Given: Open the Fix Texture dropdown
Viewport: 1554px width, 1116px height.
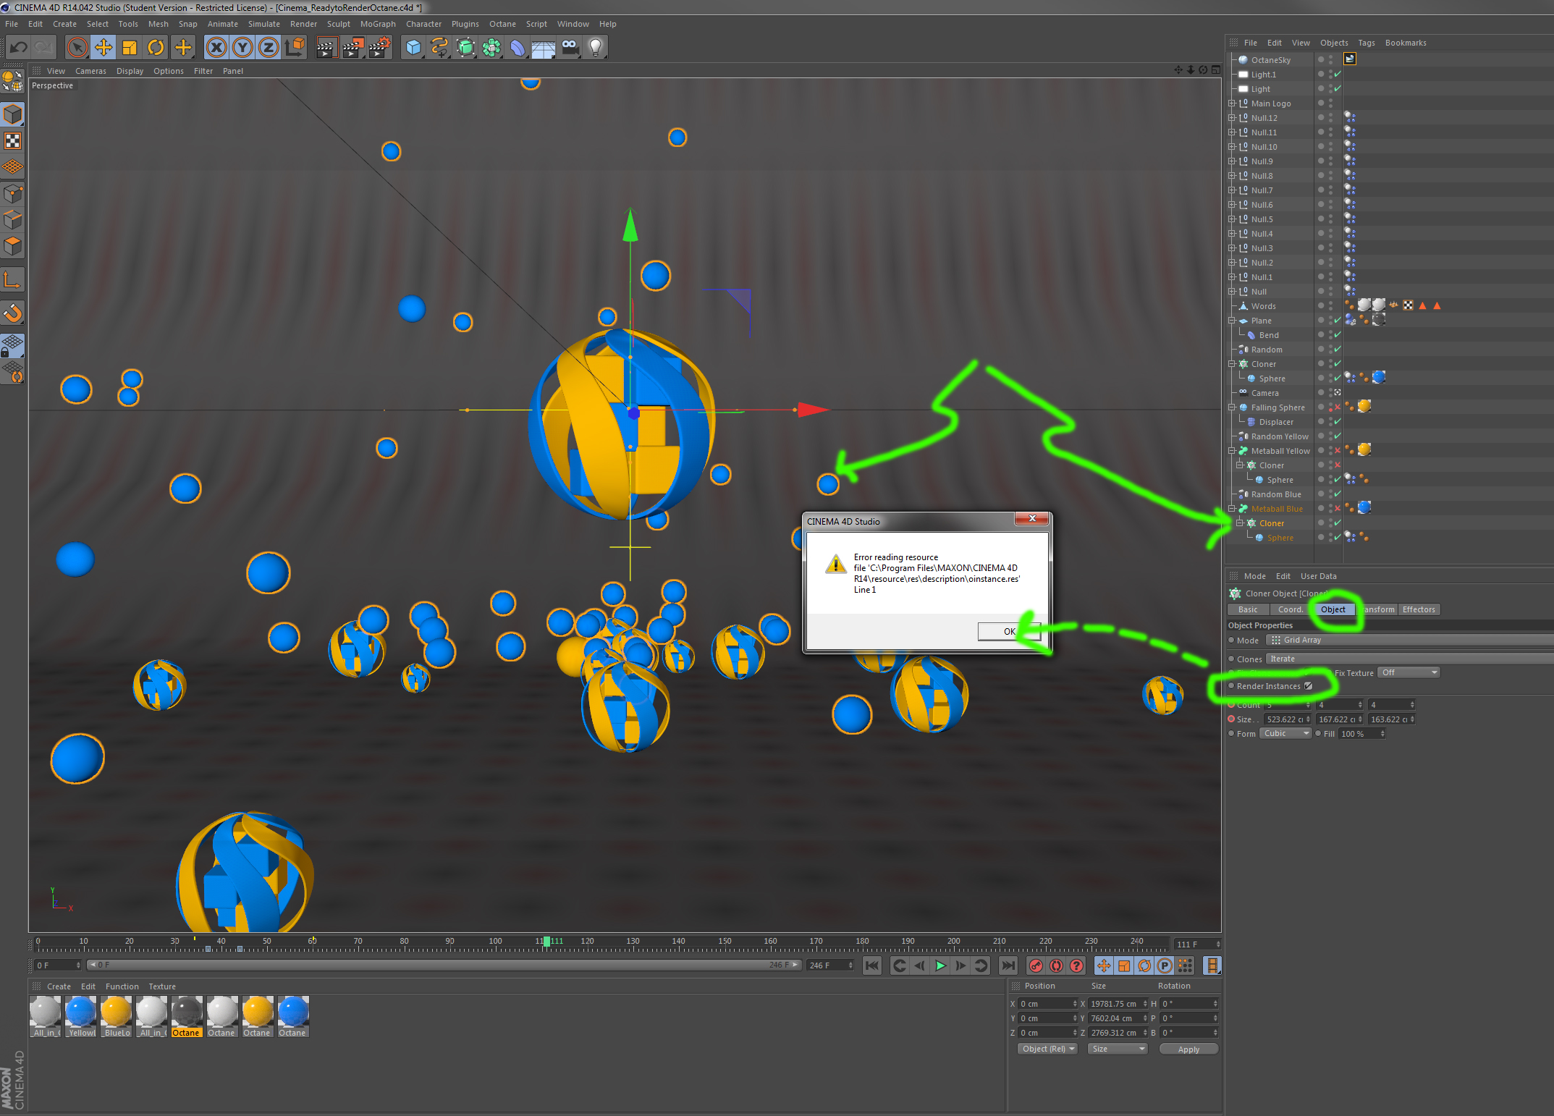Looking at the screenshot, I should (x=1408, y=672).
